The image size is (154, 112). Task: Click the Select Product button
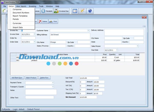[x=31, y=78]
